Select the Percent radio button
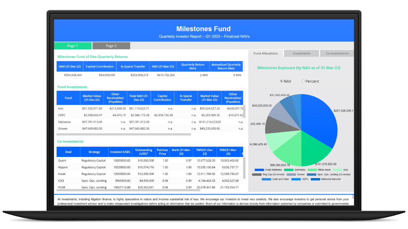Image resolution: width=408 pixels, height=229 pixels. click(303, 81)
